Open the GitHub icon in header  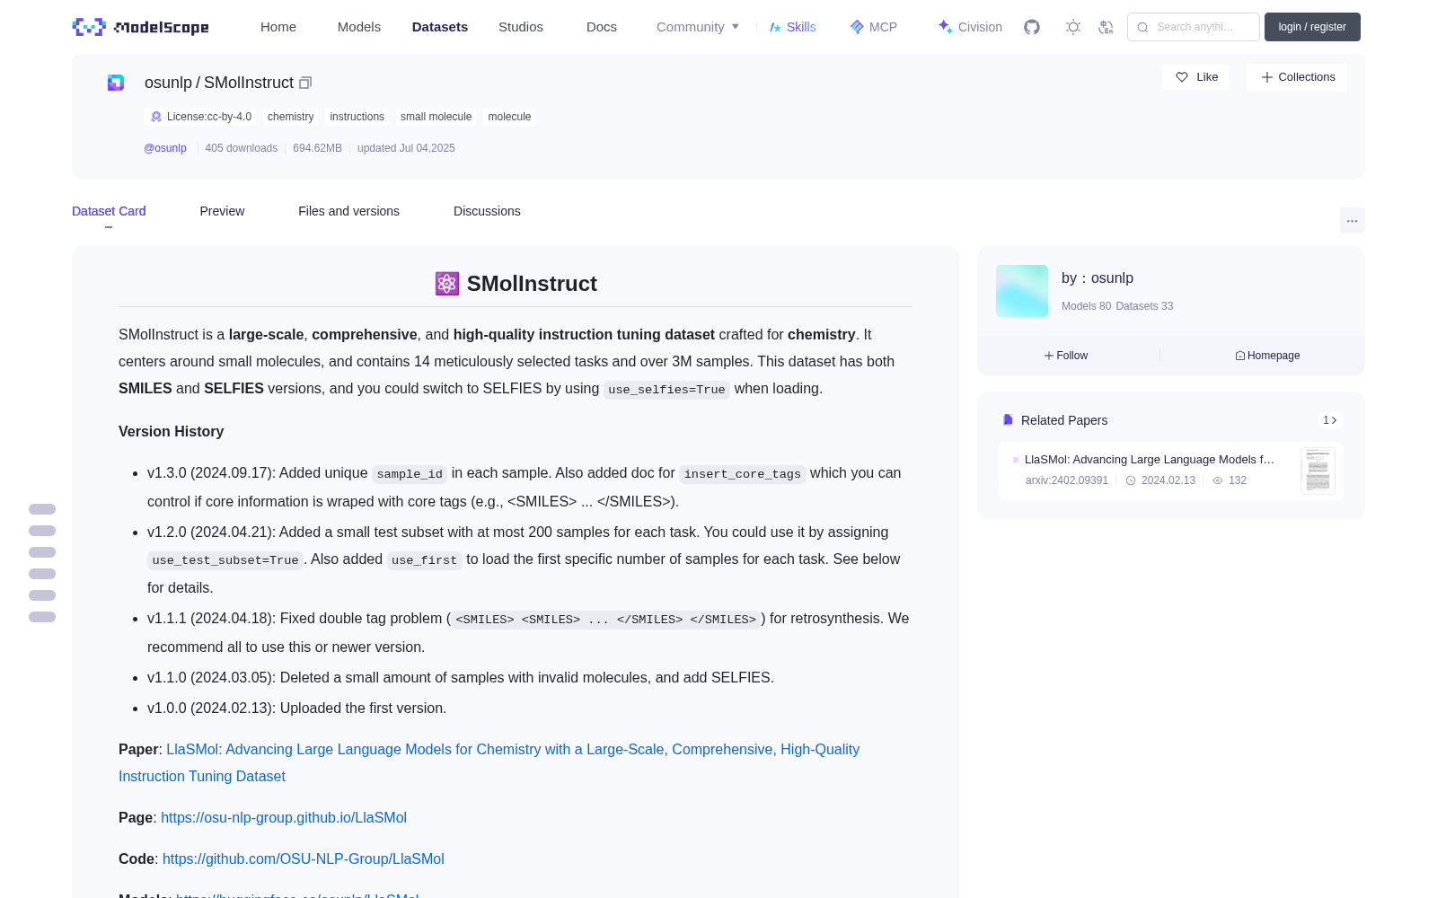tap(1032, 27)
